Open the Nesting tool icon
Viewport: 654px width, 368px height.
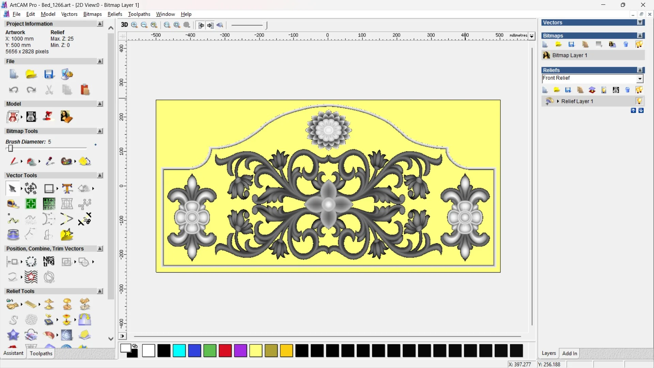[x=49, y=262]
